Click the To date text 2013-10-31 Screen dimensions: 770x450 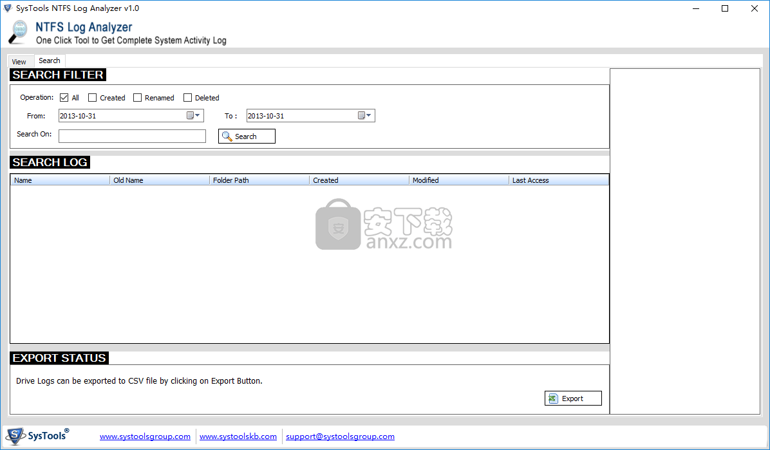[266, 116]
